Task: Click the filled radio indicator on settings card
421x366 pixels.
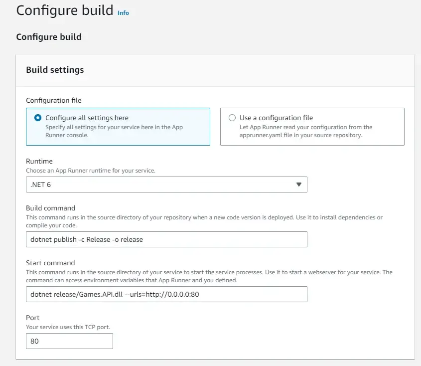Action: [x=37, y=118]
